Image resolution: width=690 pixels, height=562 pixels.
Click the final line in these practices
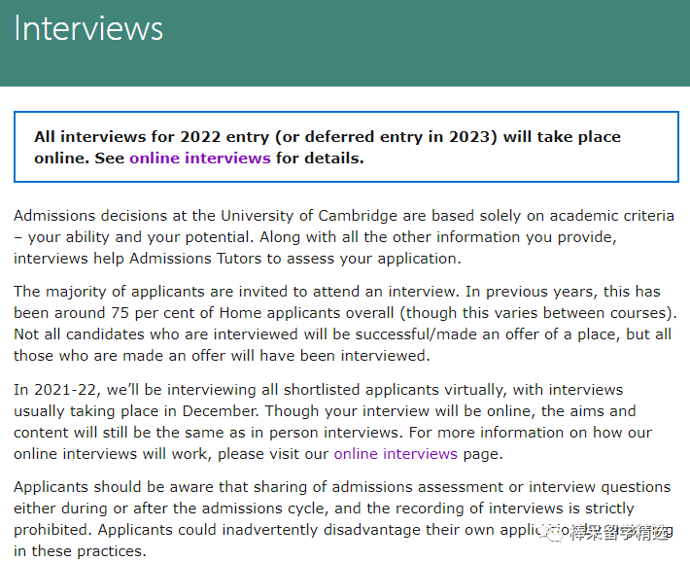(x=80, y=550)
